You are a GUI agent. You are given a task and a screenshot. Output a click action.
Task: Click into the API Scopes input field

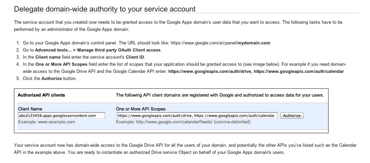pos(197,116)
